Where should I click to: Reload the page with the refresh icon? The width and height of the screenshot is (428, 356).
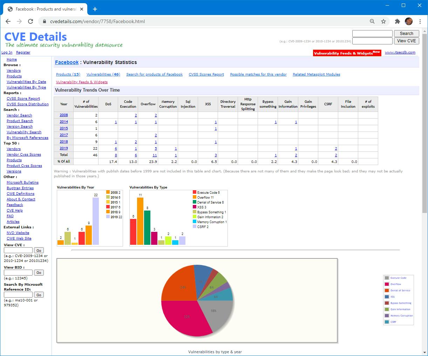pyautogui.click(x=30, y=21)
